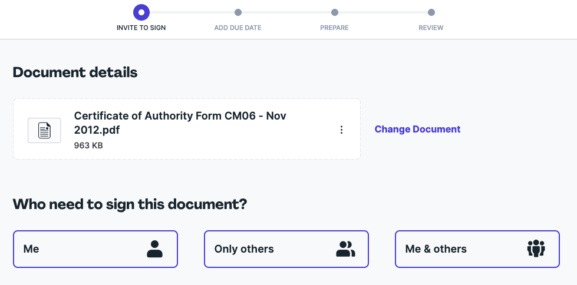The width and height of the screenshot is (577, 285).
Task: Click the INVITE TO SIGN step label
Action: (x=141, y=28)
